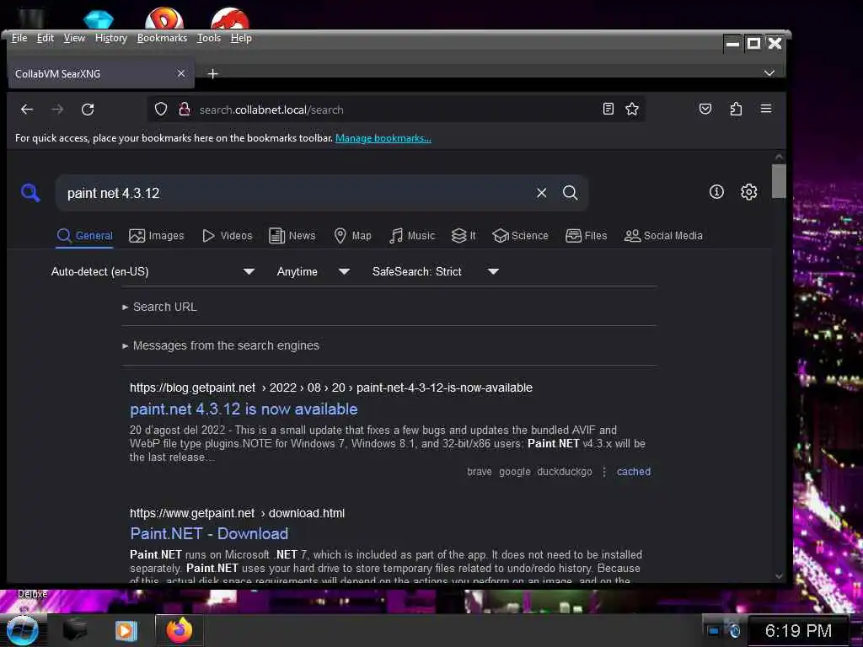The image size is (863, 647).
Task: Switch to the Videos search category
Action: click(227, 236)
